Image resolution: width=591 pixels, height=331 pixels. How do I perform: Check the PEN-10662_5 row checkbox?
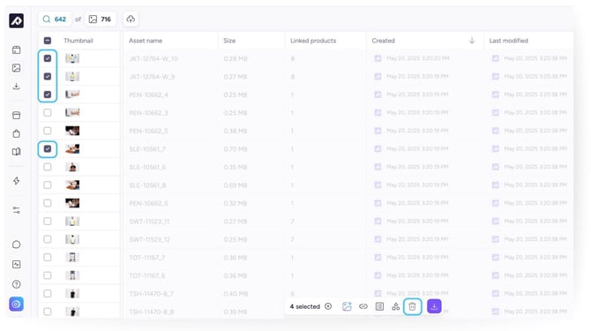(48, 131)
